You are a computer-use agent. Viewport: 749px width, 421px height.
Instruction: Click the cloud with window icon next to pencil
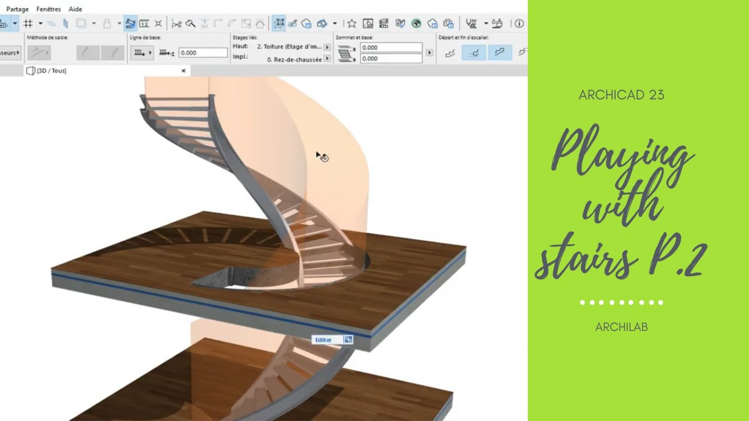click(306, 23)
